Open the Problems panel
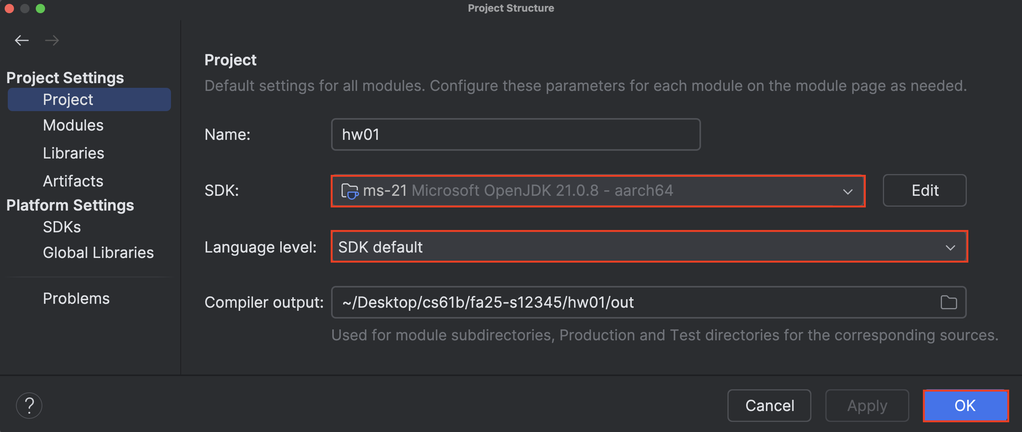Viewport: 1022px width, 432px height. [x=76, y=298]
